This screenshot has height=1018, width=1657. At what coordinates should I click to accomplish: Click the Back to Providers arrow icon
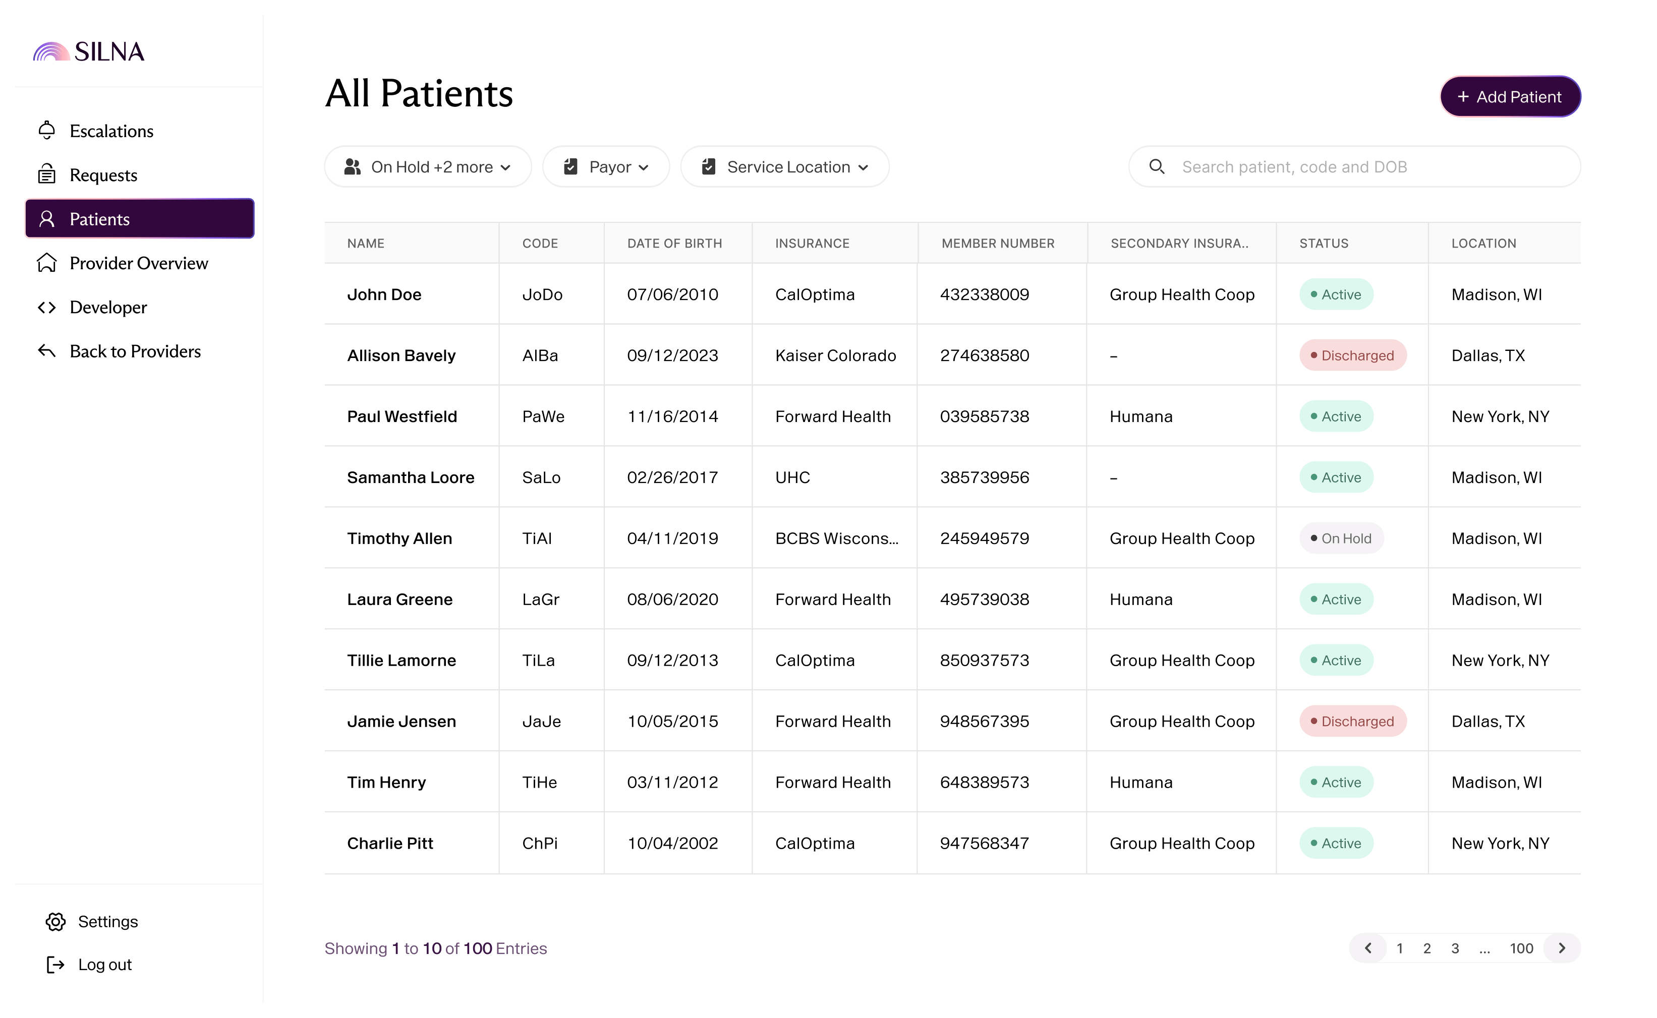point(46,351)
